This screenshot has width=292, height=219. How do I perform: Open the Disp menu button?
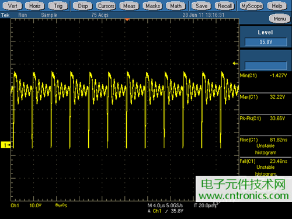[x=83, y=6]
